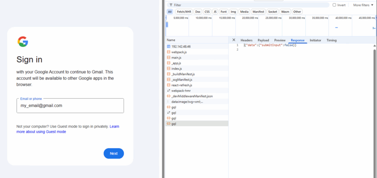
Task: Click the filter funnel icon
Action: point(171,5)
